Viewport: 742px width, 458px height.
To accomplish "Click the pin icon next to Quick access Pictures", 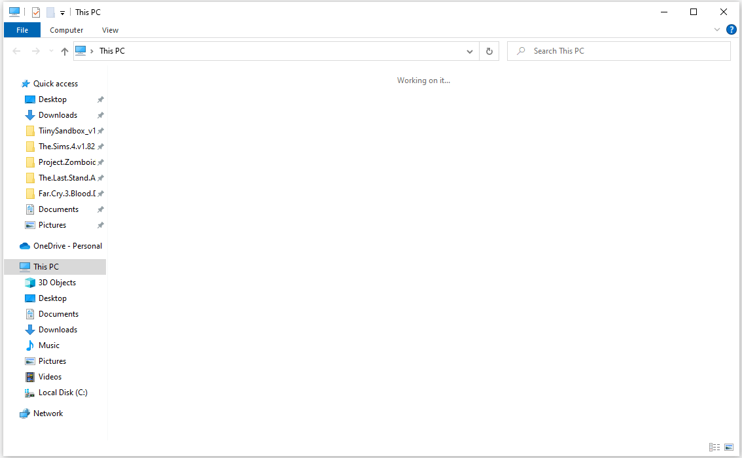I will pos(100,224).
